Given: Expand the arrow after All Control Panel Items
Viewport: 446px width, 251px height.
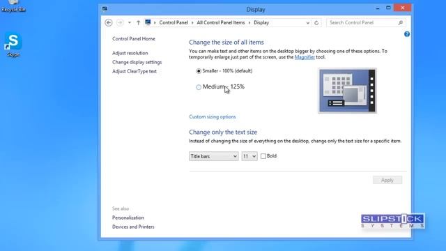Looking at the screenshot, I should (249, 23).
